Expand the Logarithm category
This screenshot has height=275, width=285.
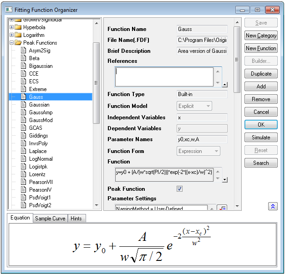click(12, 35)
